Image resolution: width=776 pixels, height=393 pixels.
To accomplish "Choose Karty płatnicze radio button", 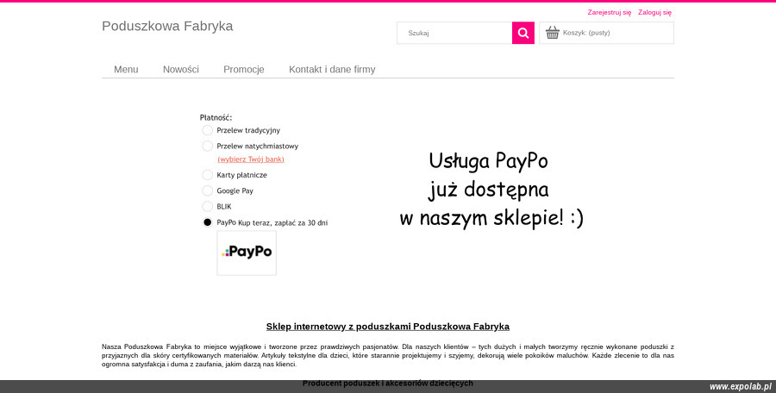I will tap(207, 175).
